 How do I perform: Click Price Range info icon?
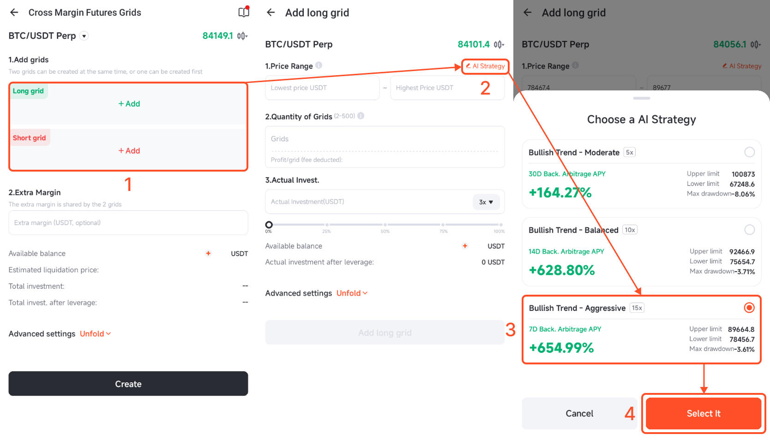pos(319,65)
